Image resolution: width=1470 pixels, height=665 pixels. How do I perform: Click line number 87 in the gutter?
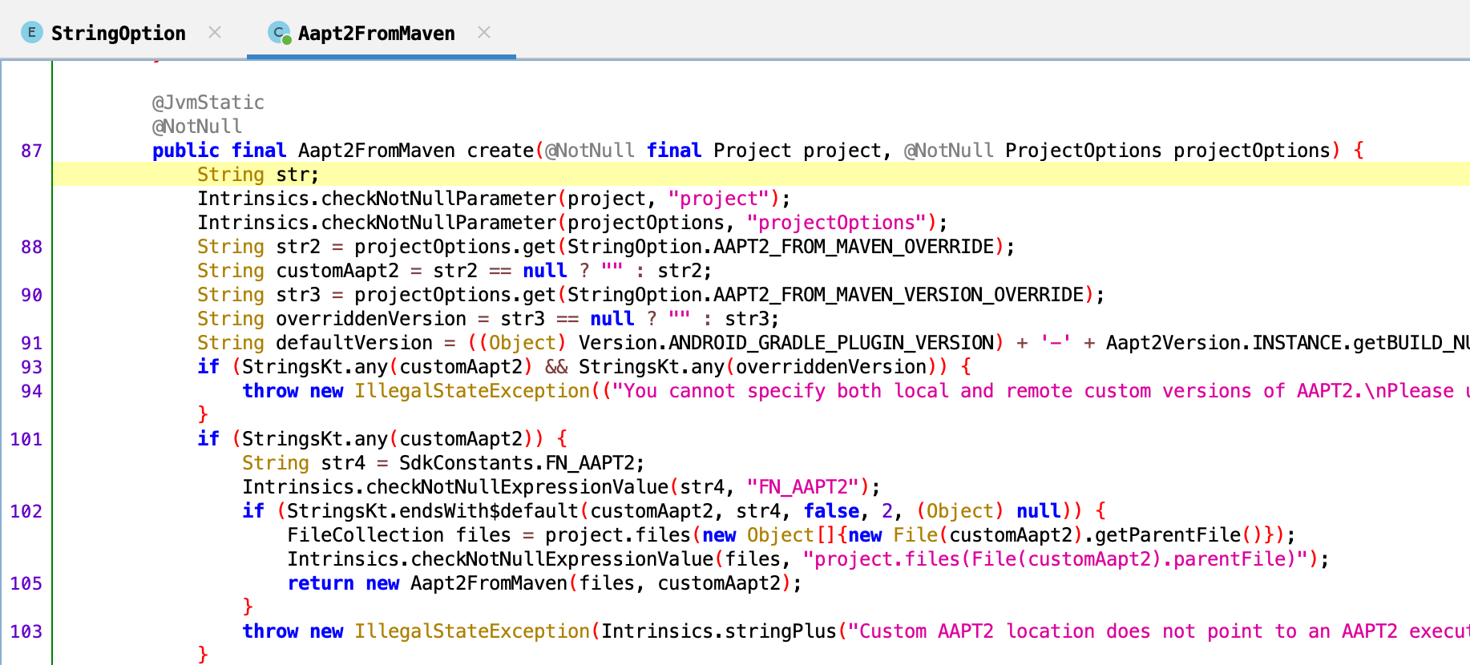coord(31,151)
